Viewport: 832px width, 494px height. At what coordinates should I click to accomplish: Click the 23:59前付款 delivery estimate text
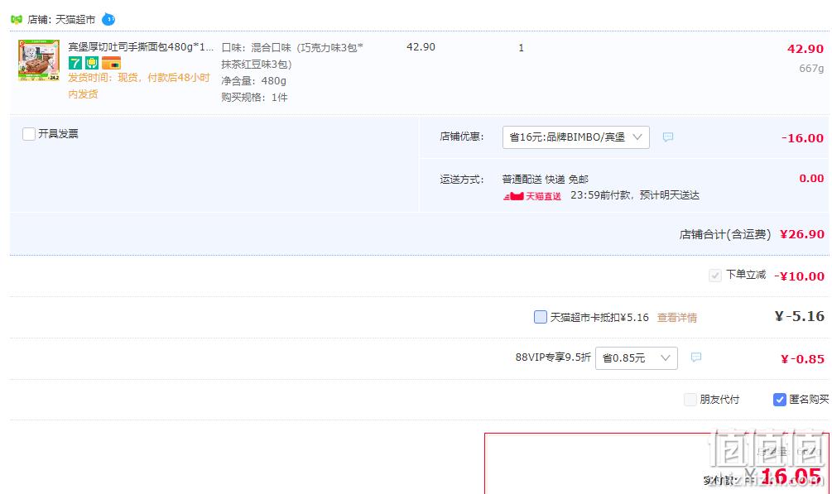pyautogui.click(x=635, y=195)
